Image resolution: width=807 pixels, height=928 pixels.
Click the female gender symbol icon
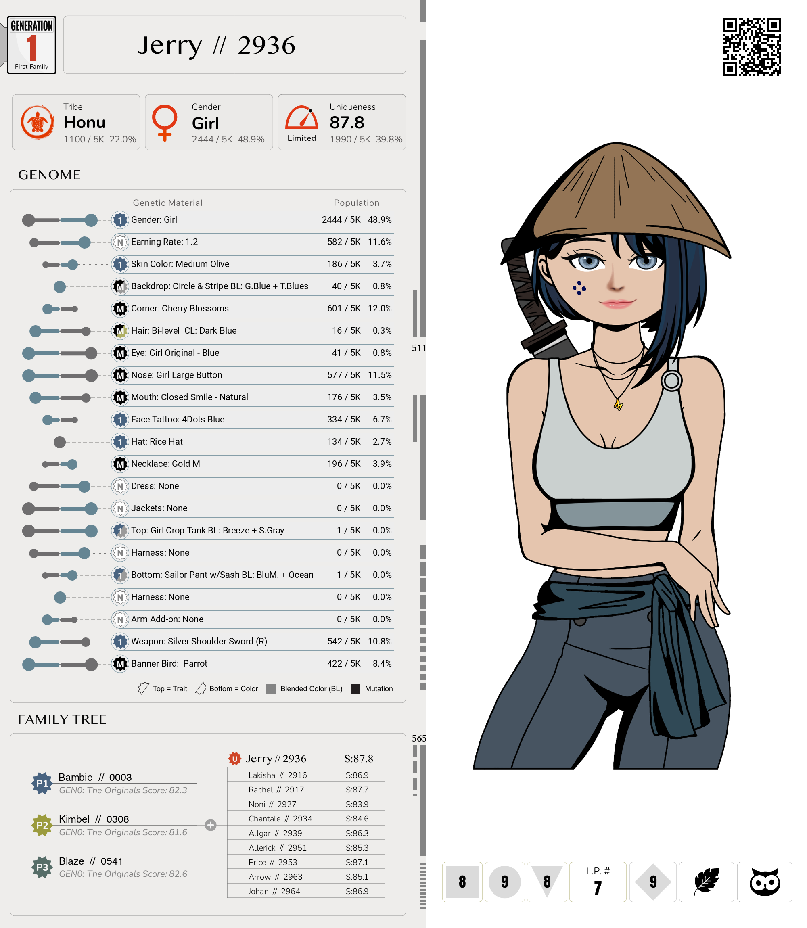coord(165,123)
